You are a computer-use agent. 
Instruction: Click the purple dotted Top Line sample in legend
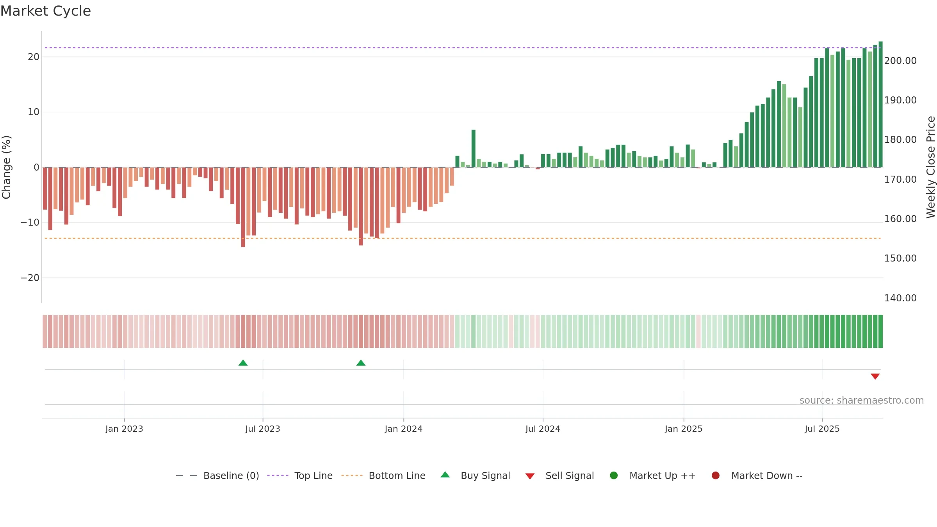click(278, 475)
